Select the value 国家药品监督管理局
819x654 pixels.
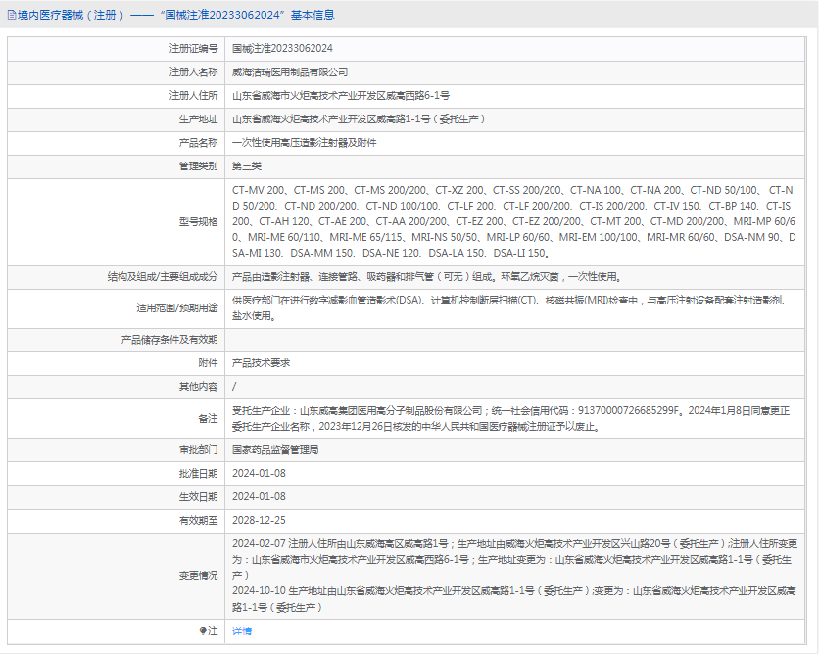tap(275, 450)
